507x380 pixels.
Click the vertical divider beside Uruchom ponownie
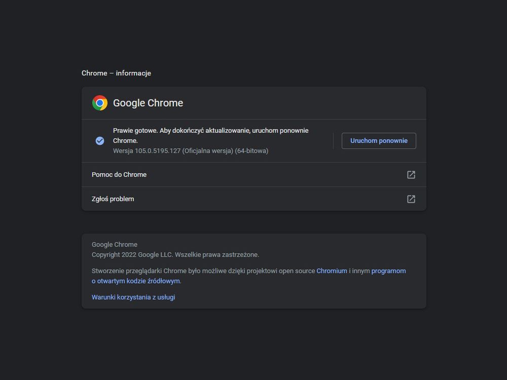[x=333, y=141]
